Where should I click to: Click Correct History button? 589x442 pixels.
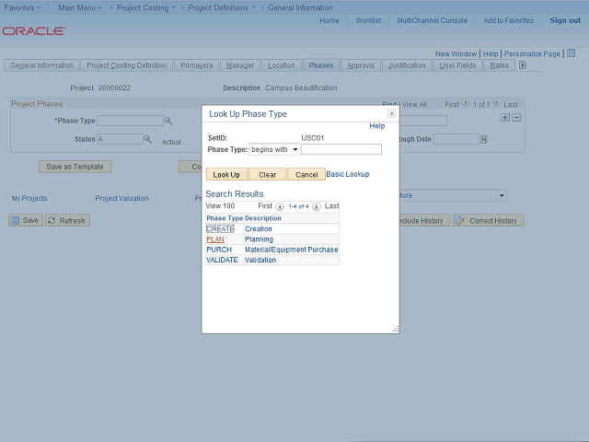point(489,220)
